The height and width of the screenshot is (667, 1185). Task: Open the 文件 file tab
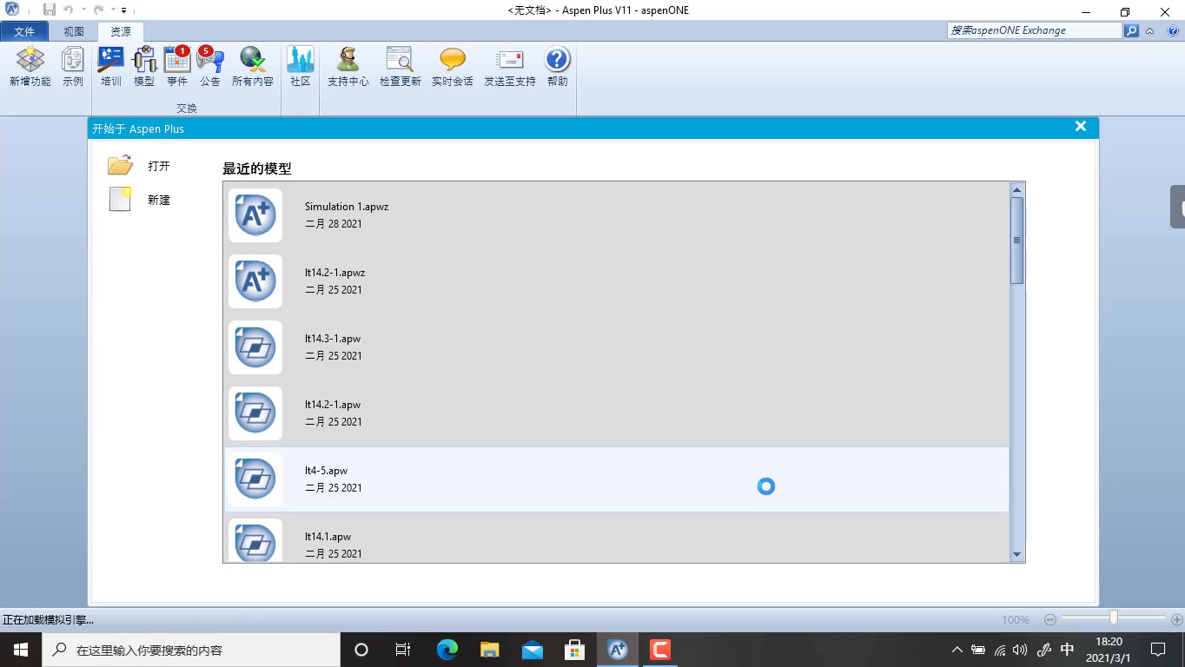(24, 31)
